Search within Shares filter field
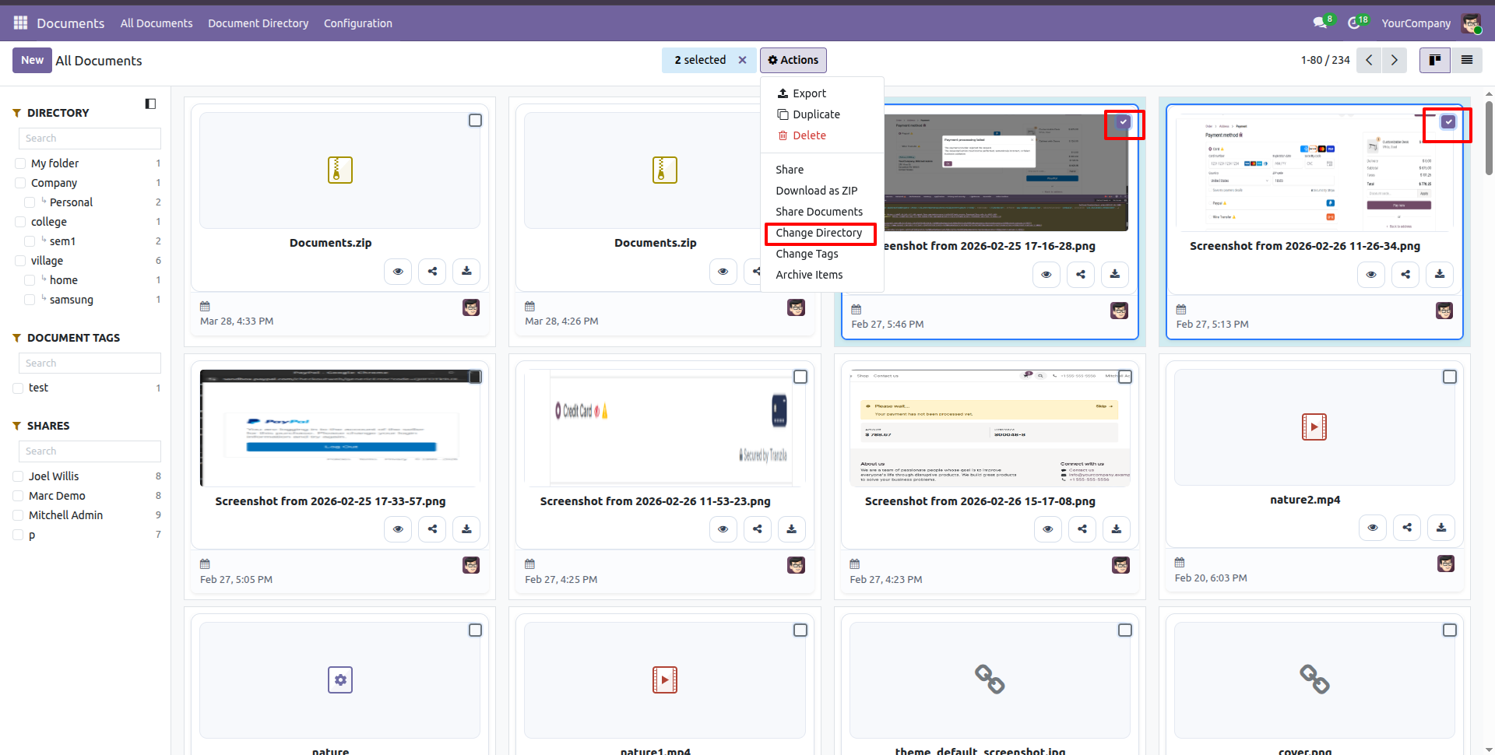The width and height of the screenshot is (1495, 755). [x=90, y=451]
